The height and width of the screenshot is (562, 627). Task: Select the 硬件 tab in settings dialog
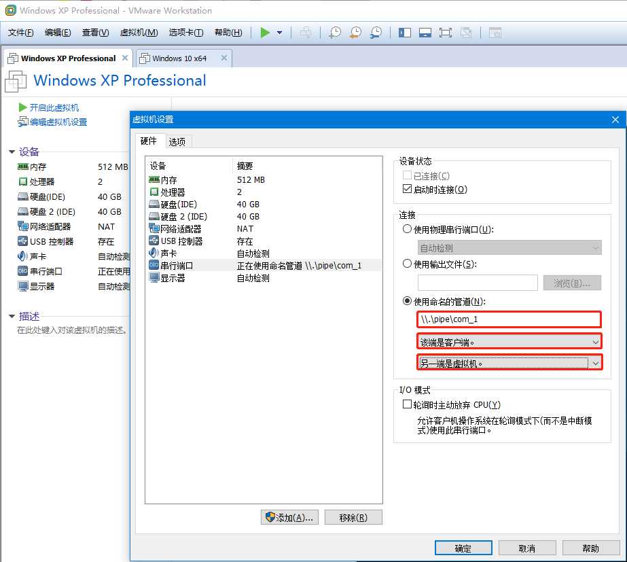tap(148, 141)
